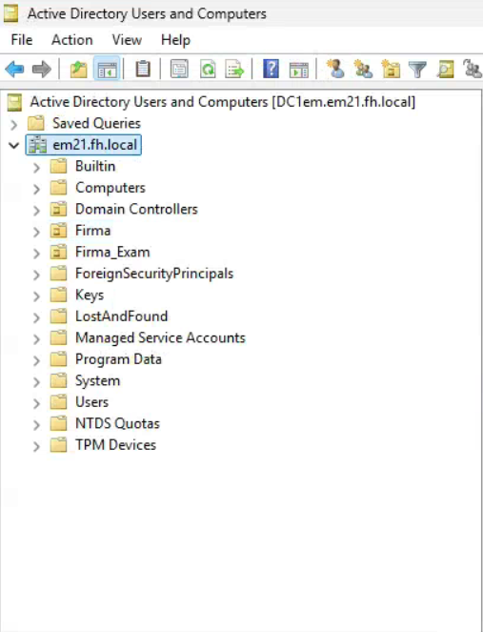483x632 pixels.
Task: Click the Export List icon
Action: 235,70
